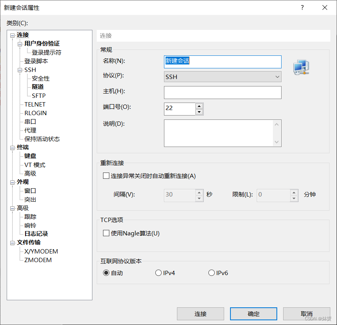
Task: Click the 名称 input field
Action: (223, 62)
